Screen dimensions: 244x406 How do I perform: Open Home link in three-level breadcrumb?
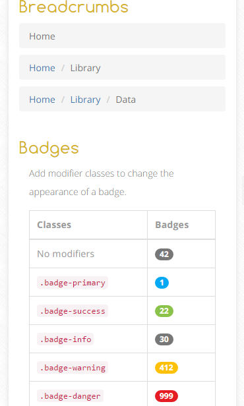pos(42,100)
